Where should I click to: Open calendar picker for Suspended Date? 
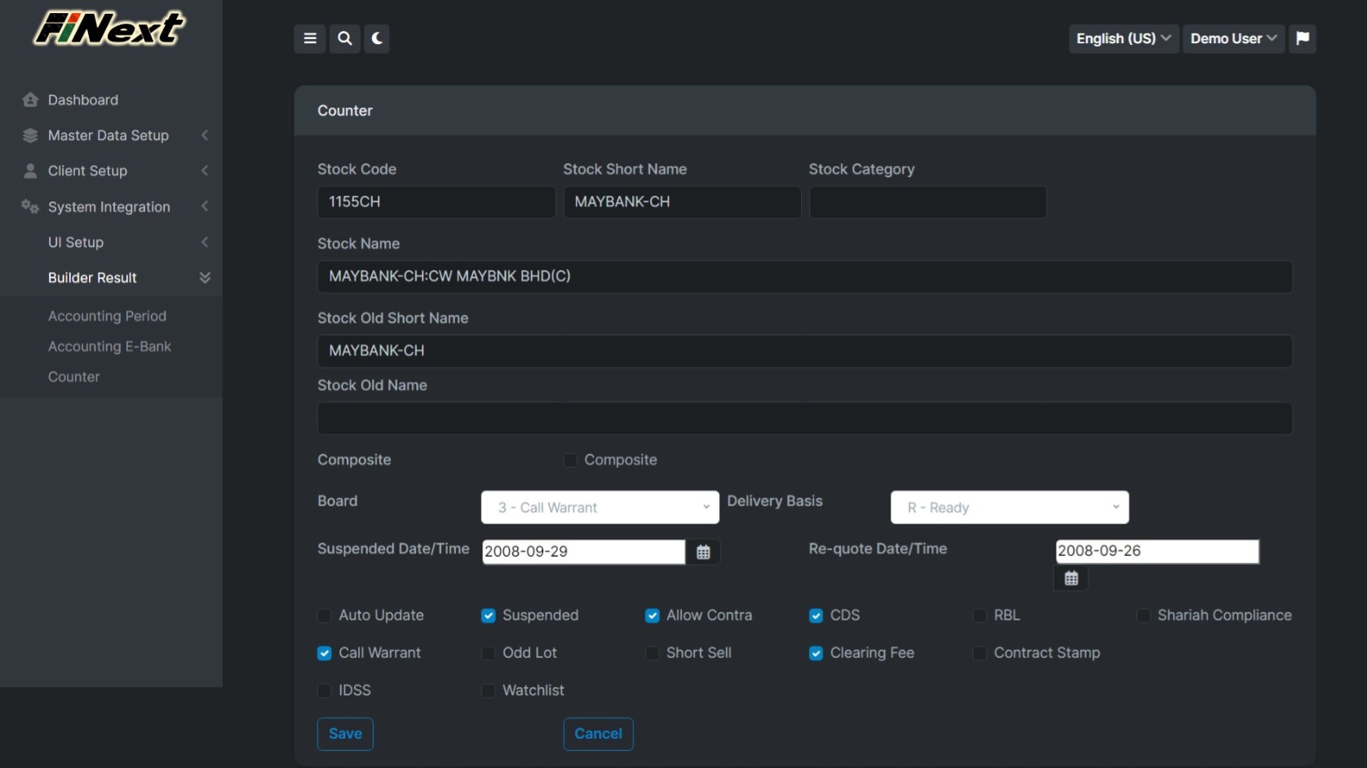[x=703, y=552]
